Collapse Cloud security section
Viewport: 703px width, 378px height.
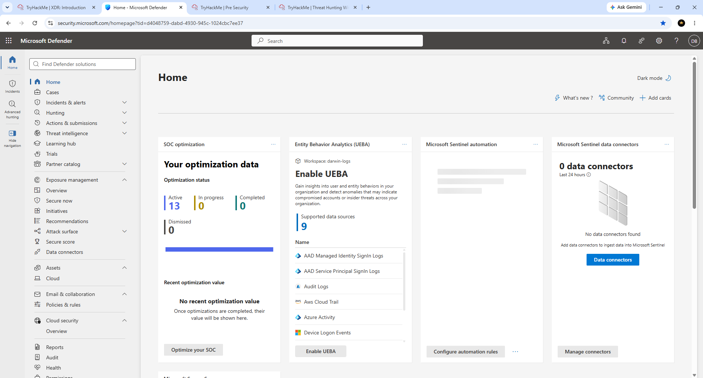124,320
